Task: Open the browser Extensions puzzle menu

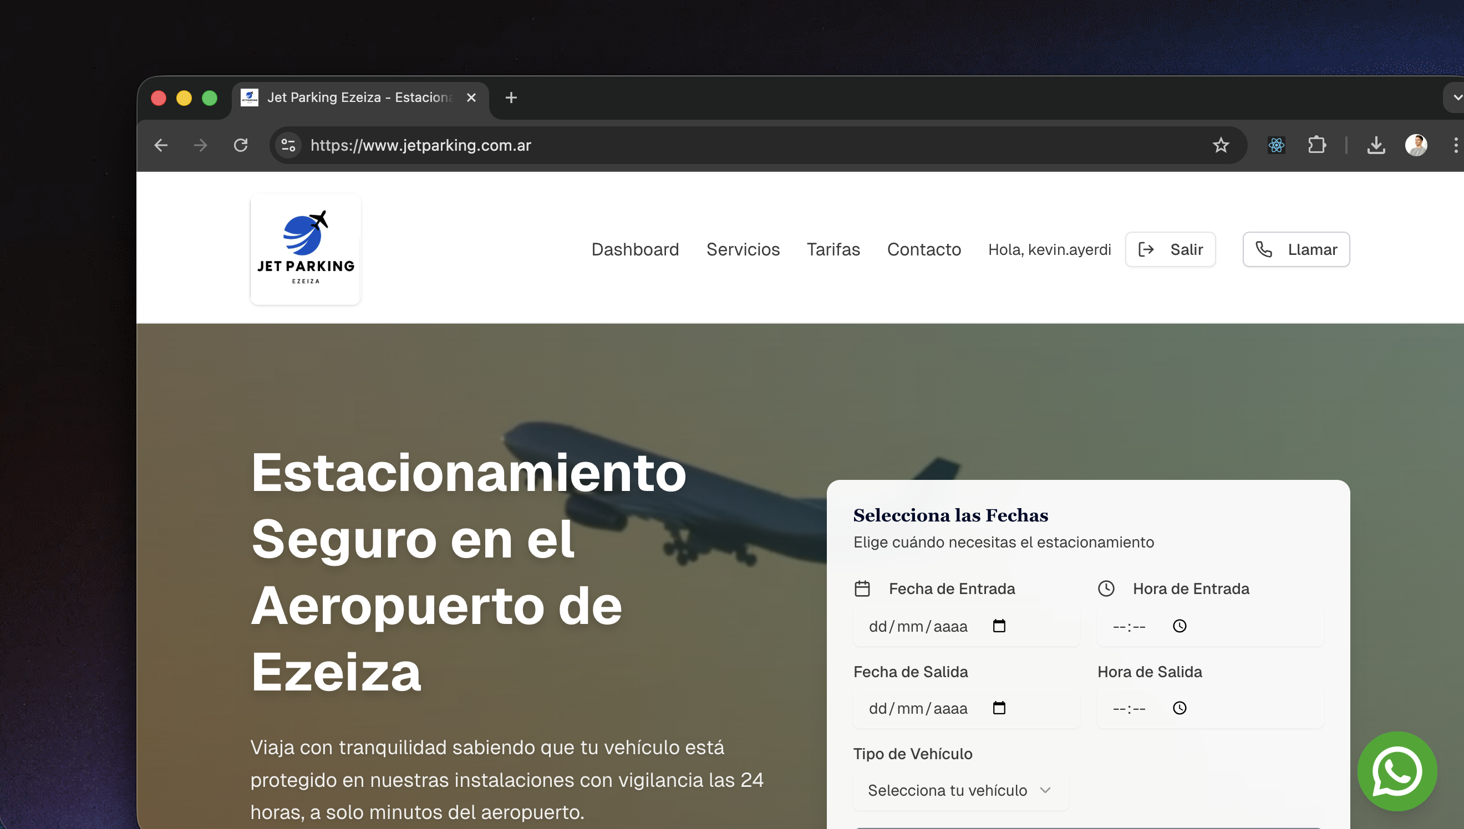Action: click(x=1316, y=145)
